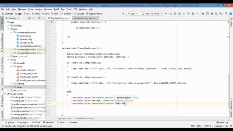Open the TODO tool window button
This screenshot has height=131, width=233.
[36, 122]
